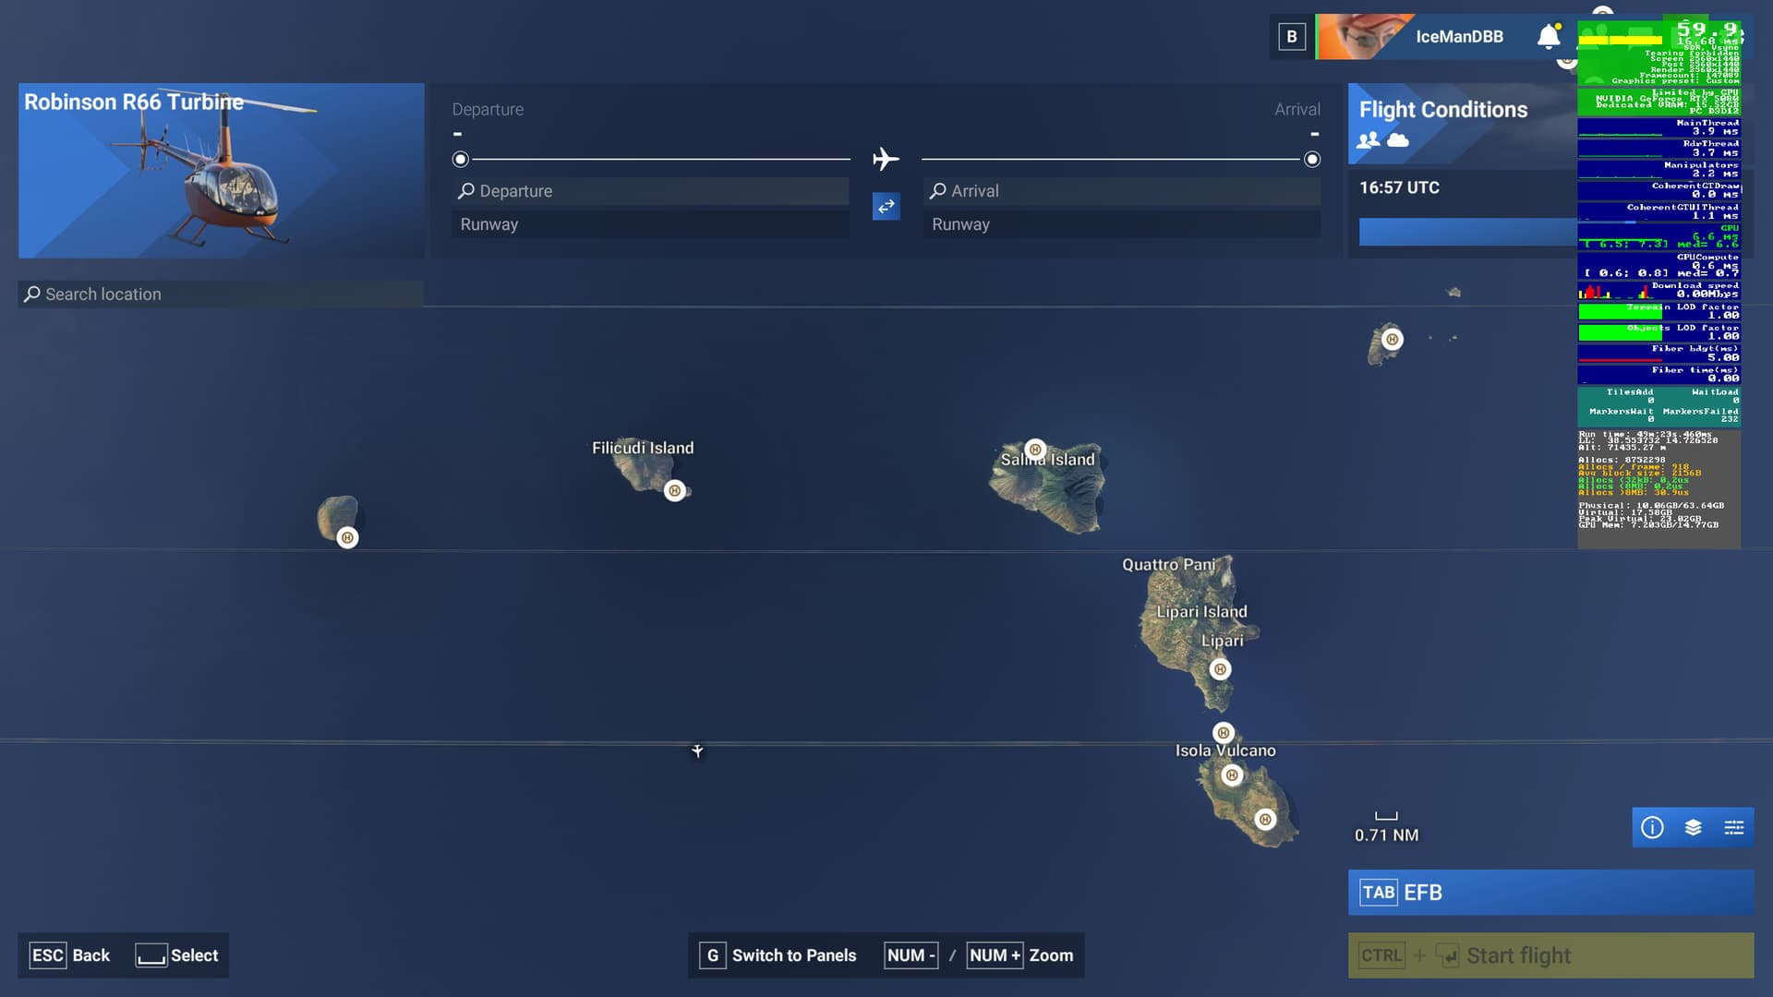Screen dimensions: 1773x997
Task: Open the EFB tab button
Action: 1550,893
